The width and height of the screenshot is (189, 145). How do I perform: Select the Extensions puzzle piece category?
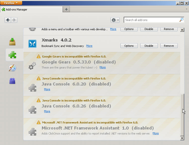coord(12,55)
